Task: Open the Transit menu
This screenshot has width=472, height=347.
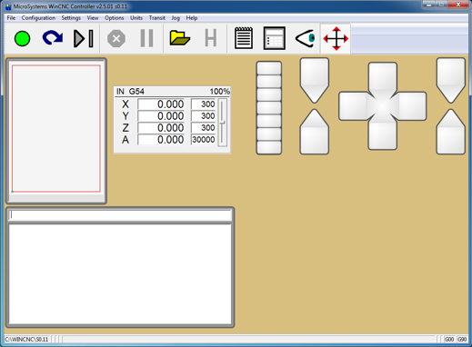Action: click(x=156, y=18)
